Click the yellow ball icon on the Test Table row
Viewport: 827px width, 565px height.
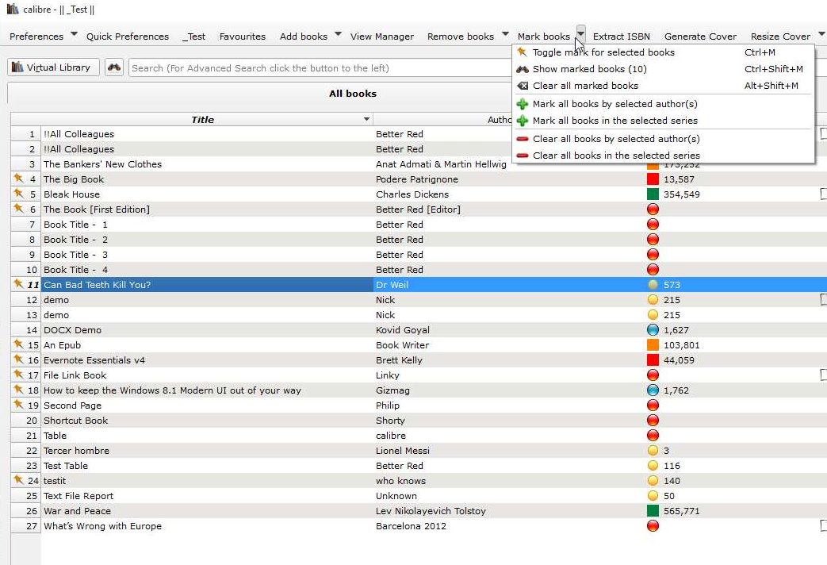[653, 466]
